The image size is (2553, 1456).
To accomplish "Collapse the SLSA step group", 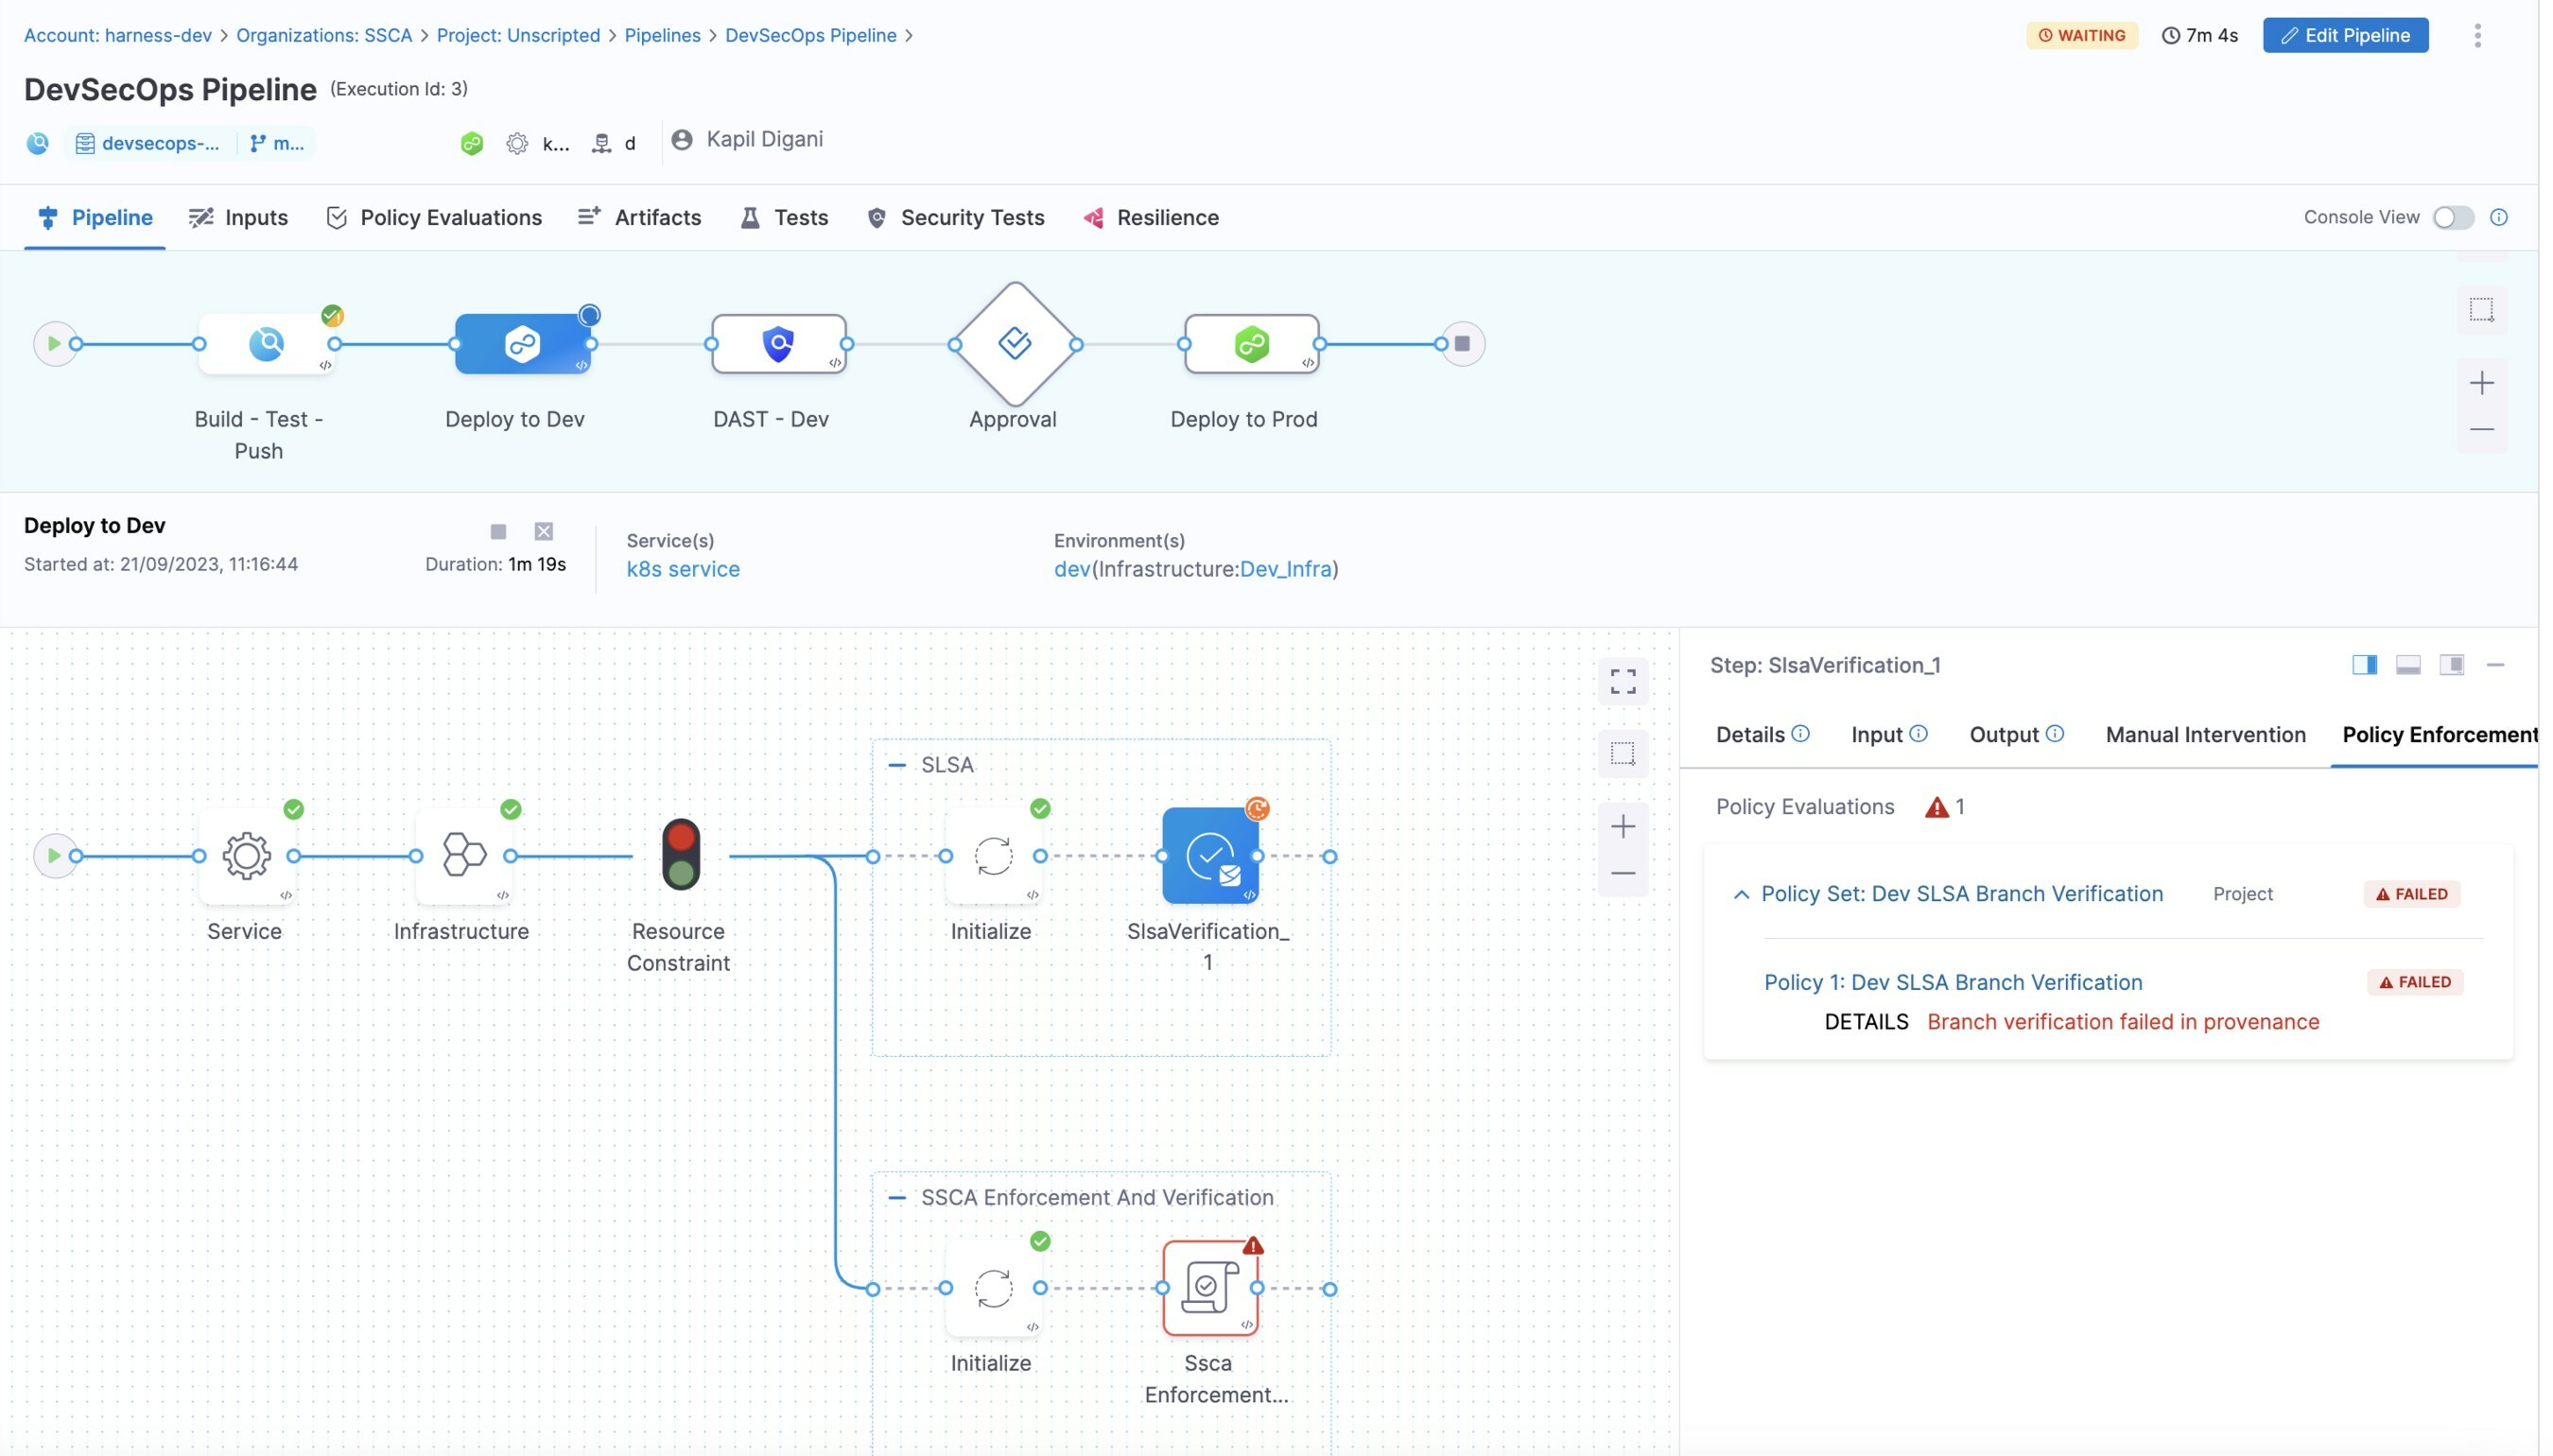I will coord(897,765).
